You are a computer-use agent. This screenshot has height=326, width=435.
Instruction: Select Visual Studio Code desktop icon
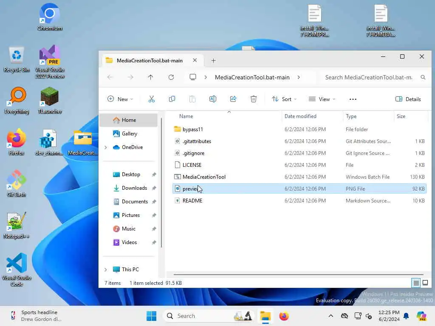[17, 270]
